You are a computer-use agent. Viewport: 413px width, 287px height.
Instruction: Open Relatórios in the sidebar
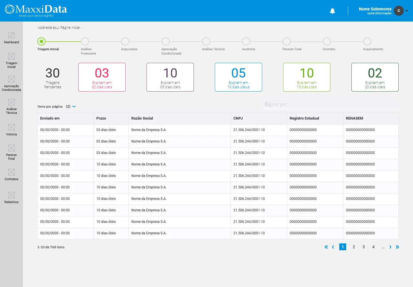pos(11,195)
